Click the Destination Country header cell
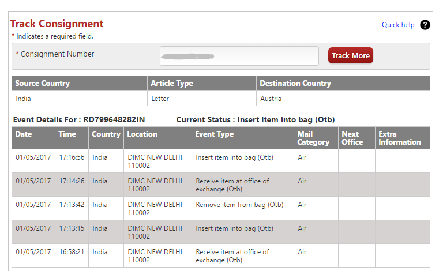 tap(295, 84)
